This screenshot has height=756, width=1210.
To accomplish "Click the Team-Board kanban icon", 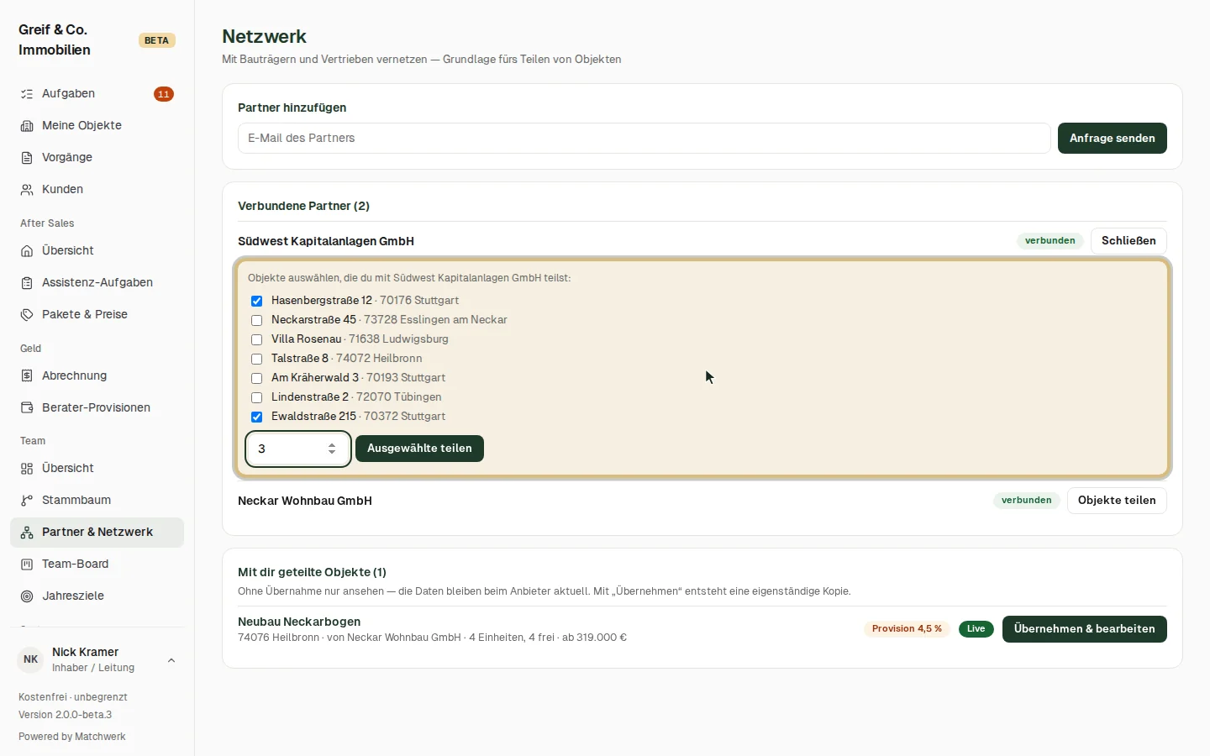I will 27,564.
